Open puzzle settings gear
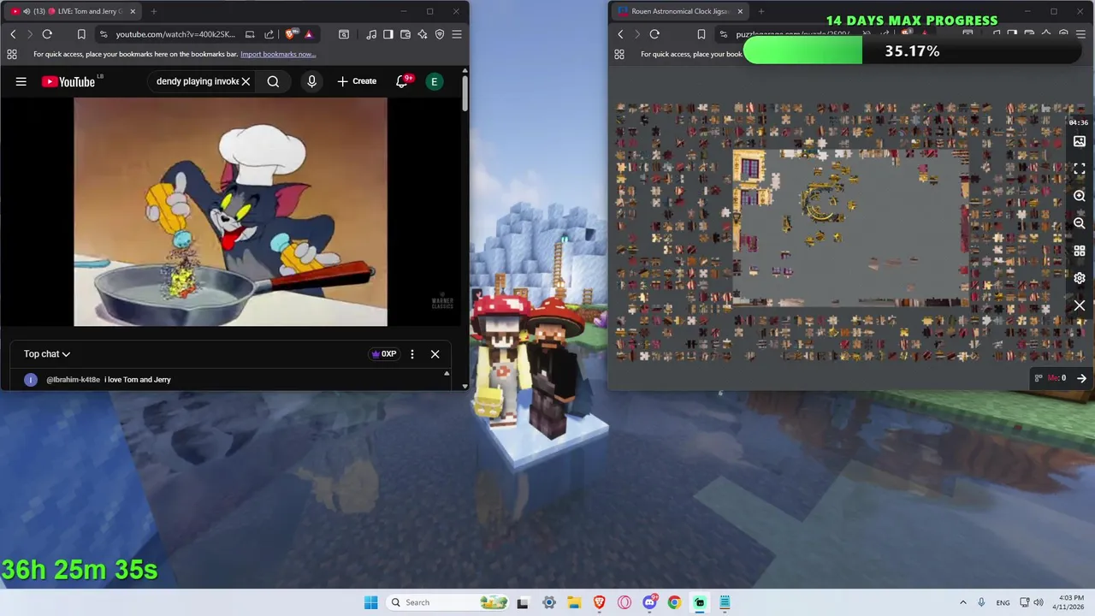The width and height of the screenshot is (1095, 616). point(1080,278)
